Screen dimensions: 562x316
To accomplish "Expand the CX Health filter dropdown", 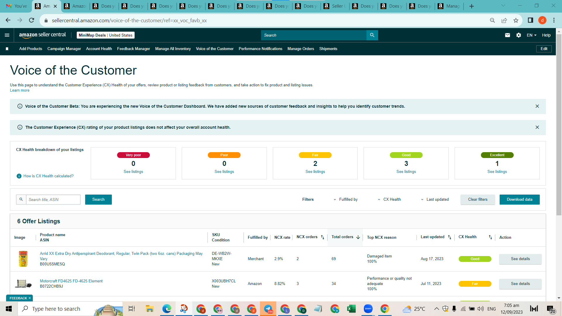I will click(x=389, y=200).
